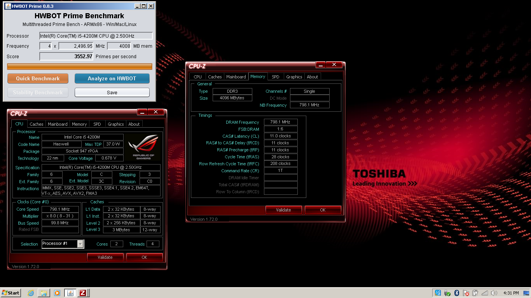Click Quick Benchmark in HWBOT Prime
Viewport: 531px width, 298px height.
38,78
